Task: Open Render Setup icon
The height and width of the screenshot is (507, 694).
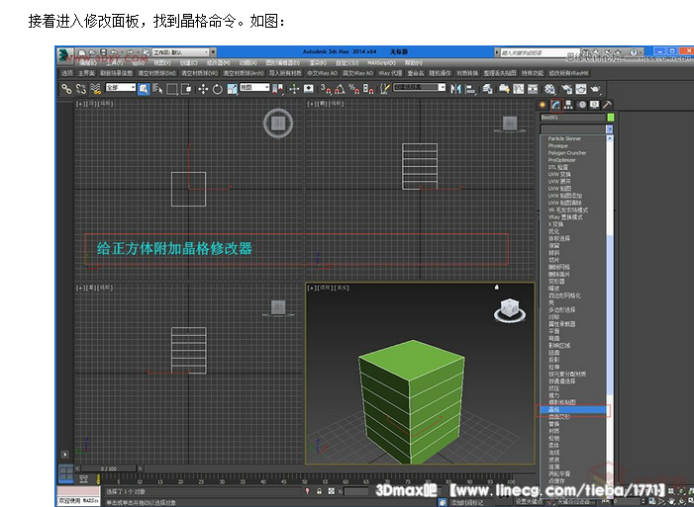Action: click(566, 89)
